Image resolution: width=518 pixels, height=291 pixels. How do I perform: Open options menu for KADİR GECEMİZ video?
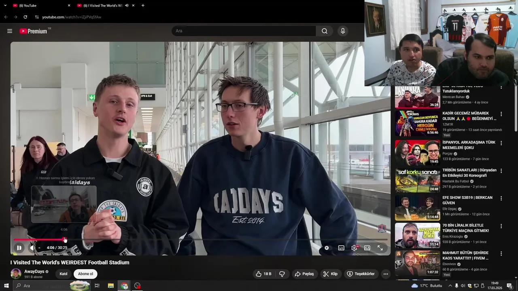coord(501,114)
